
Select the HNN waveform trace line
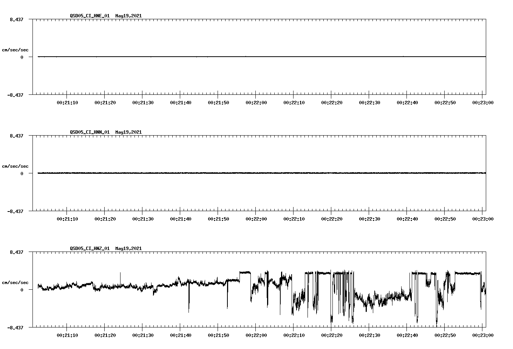click(227, 173)
